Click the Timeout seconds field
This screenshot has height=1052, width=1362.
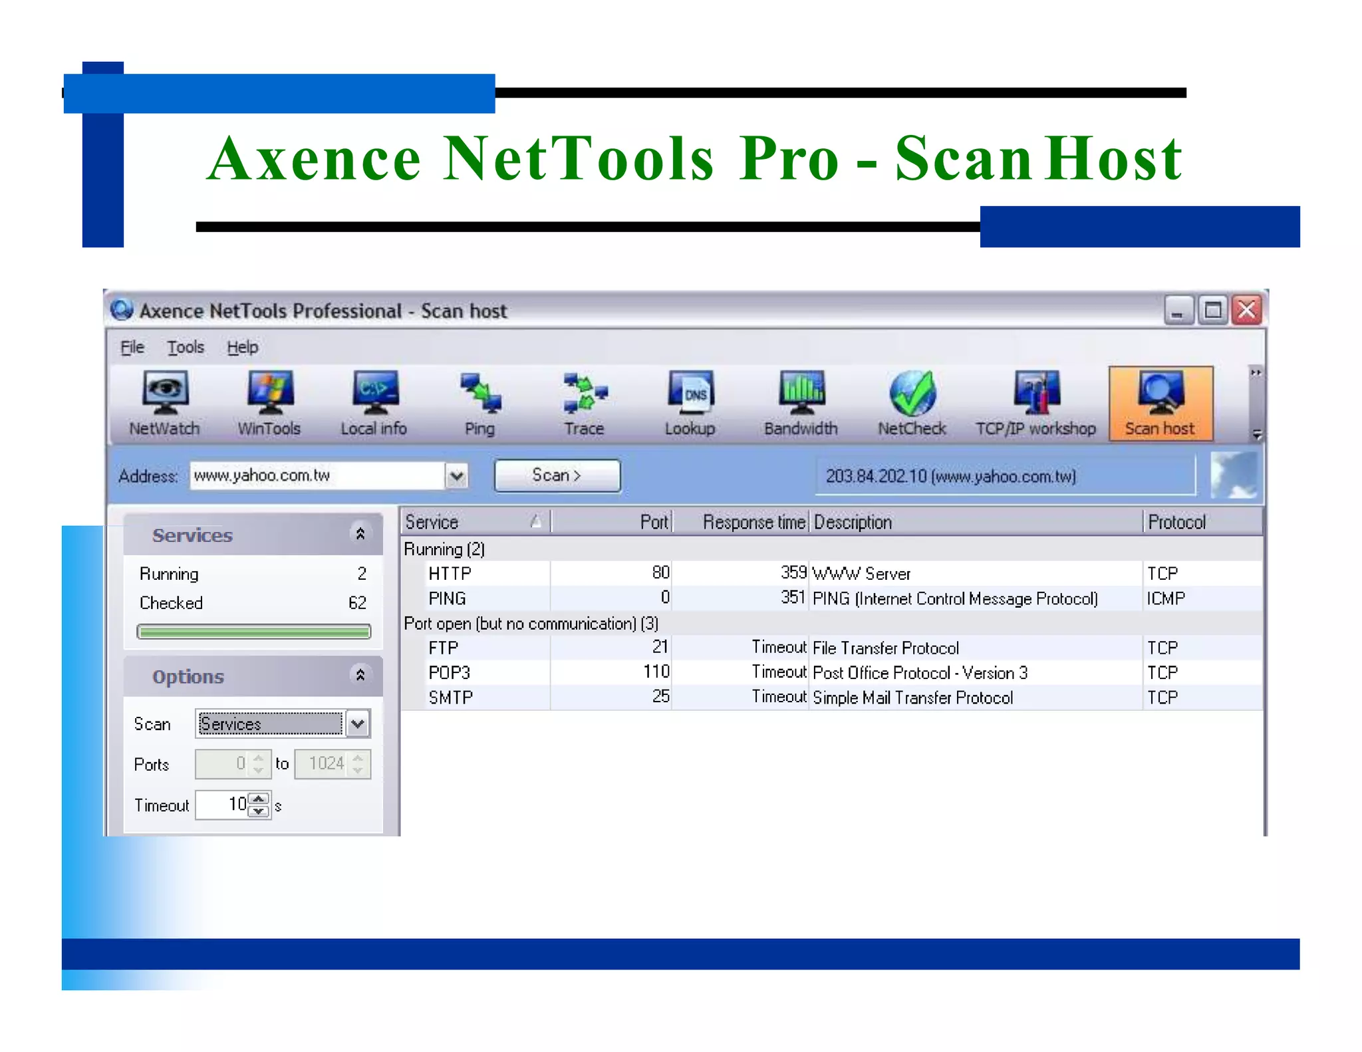pyautogui.click(x=223, y=805)
